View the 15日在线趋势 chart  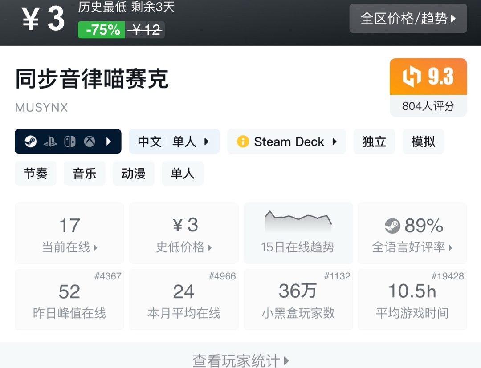click(x=298, y=233)
